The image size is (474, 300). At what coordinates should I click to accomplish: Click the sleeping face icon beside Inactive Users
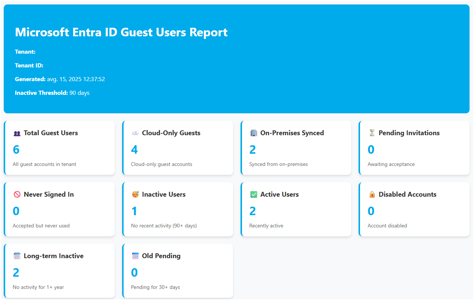tap(135, 194)
